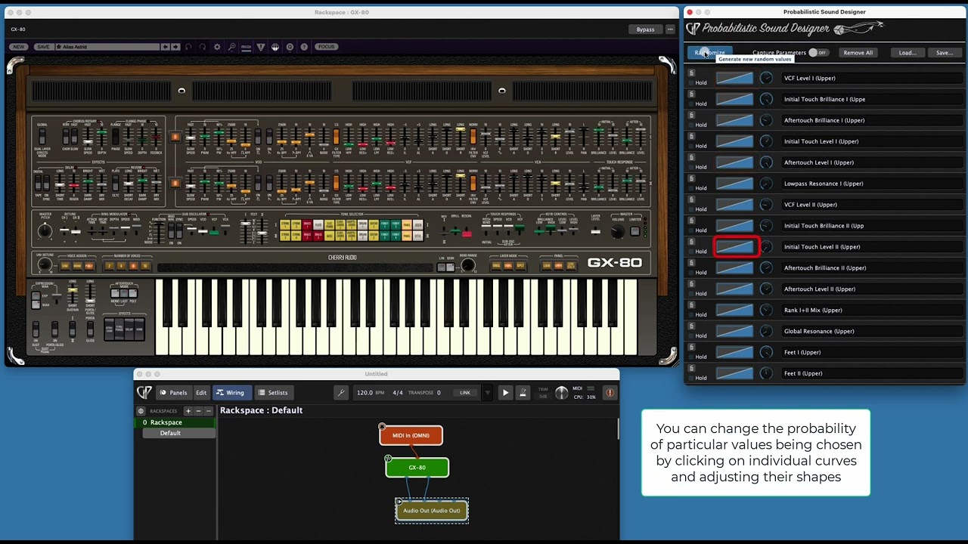968x544 pixels.
Task: Open the help question mark icon in GX-80
Action: coord(304,47)
